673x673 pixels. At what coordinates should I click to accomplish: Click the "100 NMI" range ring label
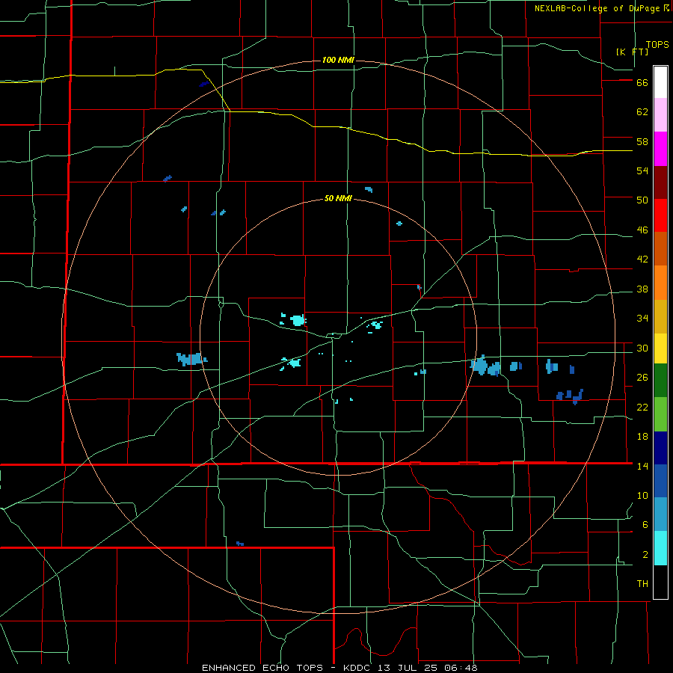(338, 60)
